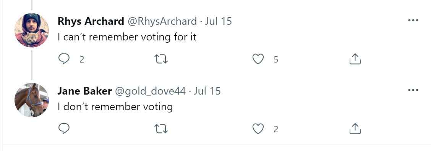Like Jane Baker's tweet
This screenshot has height=151, width=431.
coord(258,129)
